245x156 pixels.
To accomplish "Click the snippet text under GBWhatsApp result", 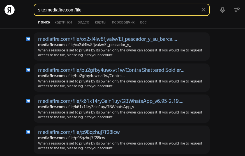I will point(120,115).
